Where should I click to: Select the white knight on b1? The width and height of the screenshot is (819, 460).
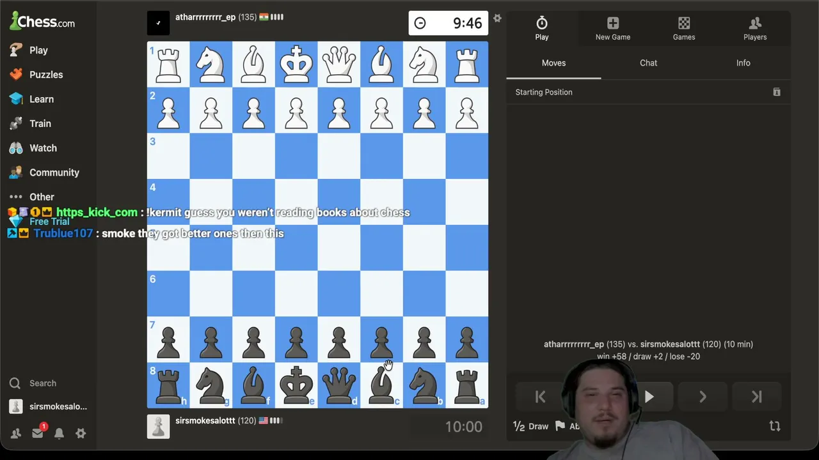(x=424, y=65)
